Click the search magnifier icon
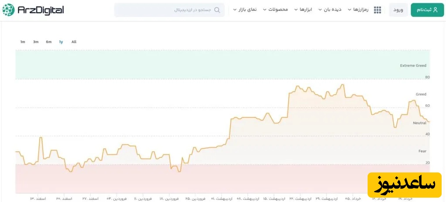Screen dimensions: 446x202 tap(217, 10)
